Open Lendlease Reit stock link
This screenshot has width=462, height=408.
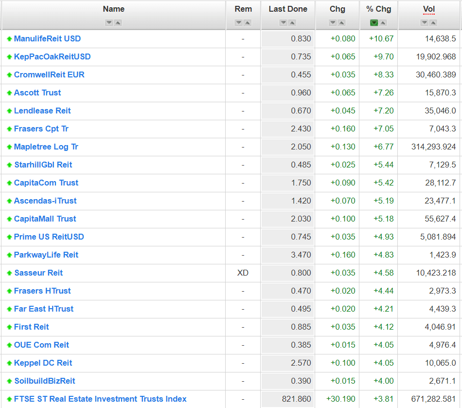[x=42, y=111]
